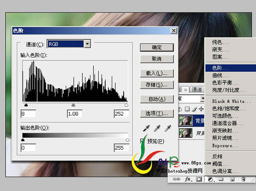Click the midtone input field showing 1.08
The image size is (256, 191).
point(76,114)
